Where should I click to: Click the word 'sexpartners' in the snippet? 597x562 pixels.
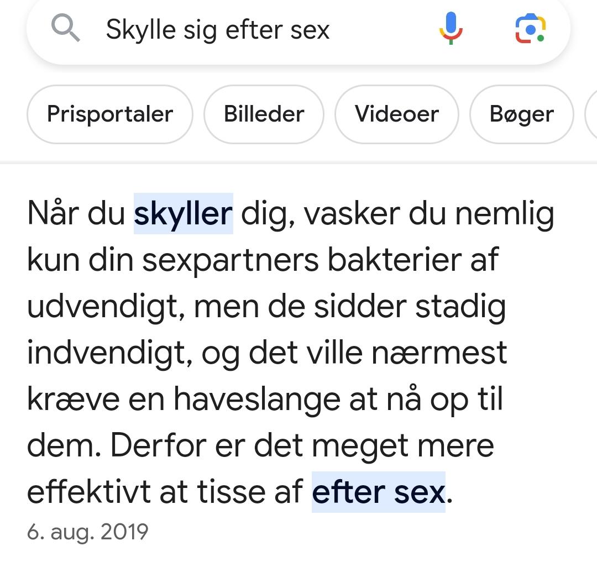point(231,261)
